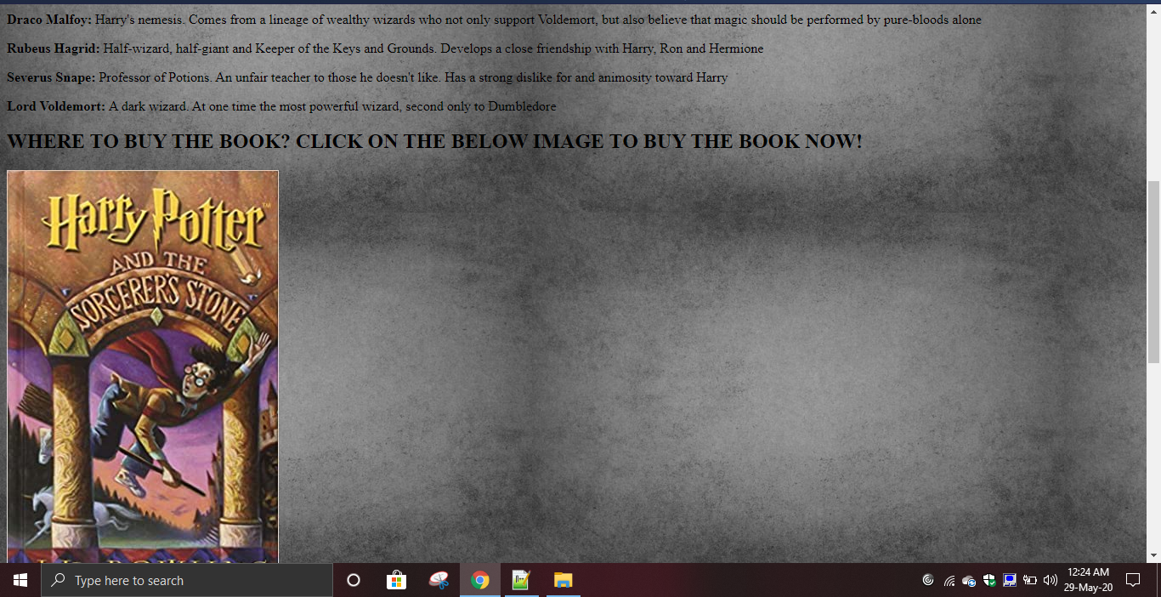Open Windows Security from the system tray
This screenshot has width=1161, height=597.
(989, 580)
